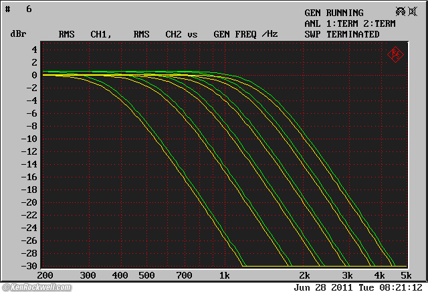Select the RMS CH2 trace label
The height and width of the screenshot is (292, 428).
[158, 34]
